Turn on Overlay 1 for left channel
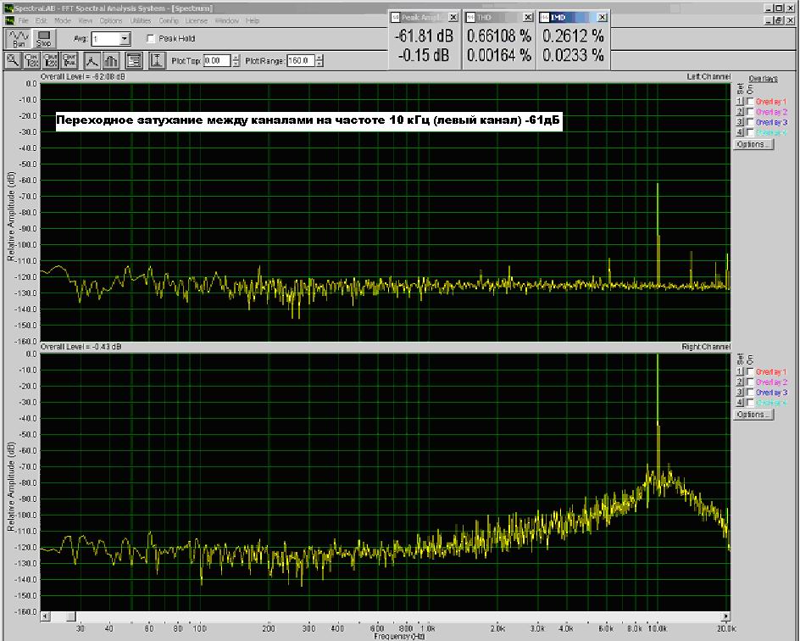Image resolution: width=800 pixels, height=641 pixels. click(749, 101)
